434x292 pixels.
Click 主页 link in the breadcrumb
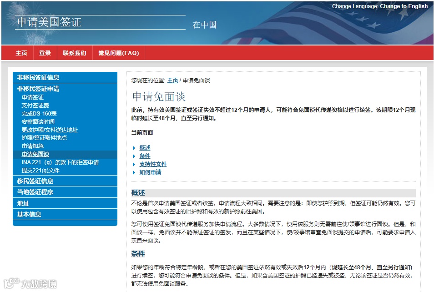[172, 80]
